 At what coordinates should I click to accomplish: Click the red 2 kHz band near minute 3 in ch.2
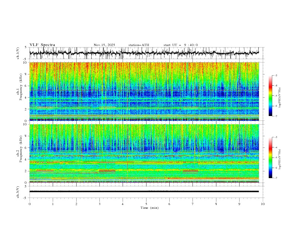(107, 171)
